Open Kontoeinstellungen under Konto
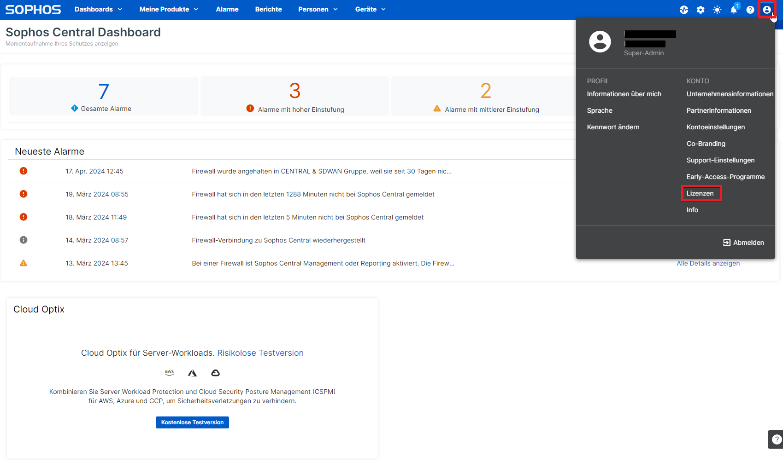Screen dimensions: 783x468 point(716,127)
